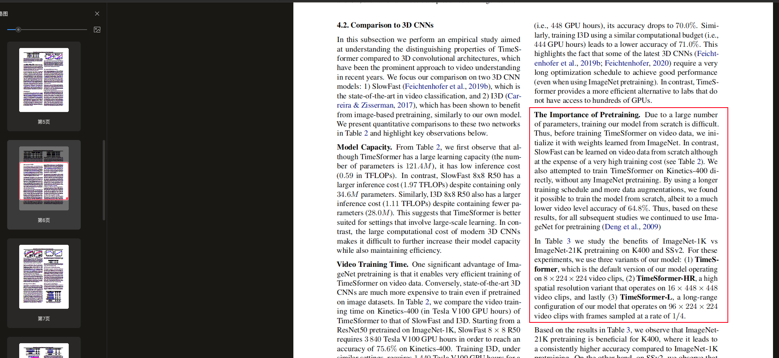Open the page 7 thumbnail
This screenshot has width=779, height=358.
(x=44, y=277)
